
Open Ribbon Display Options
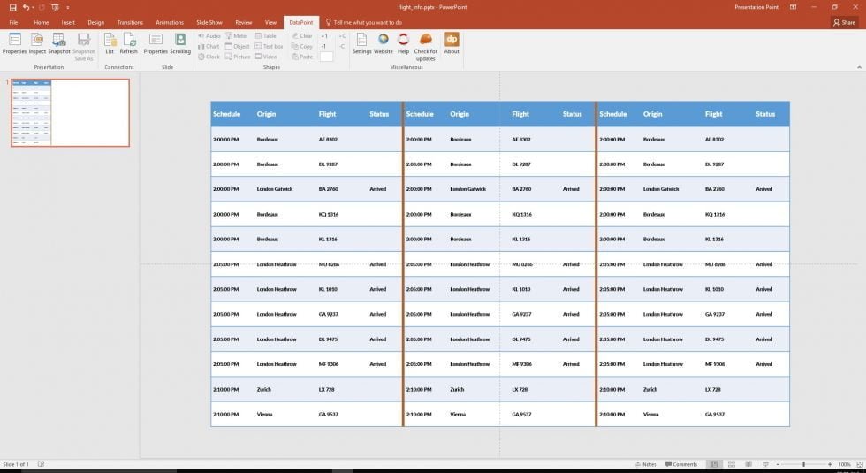pyautogui.click(x=794, y=7)
